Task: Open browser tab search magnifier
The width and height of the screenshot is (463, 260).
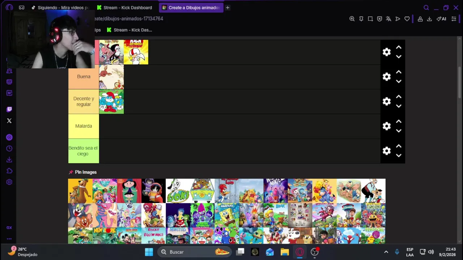Action: pos(426,8)
